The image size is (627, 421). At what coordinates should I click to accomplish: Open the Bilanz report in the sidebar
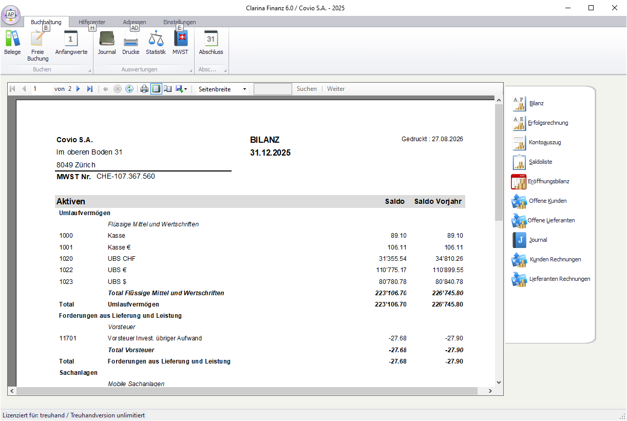click(528, 104)
